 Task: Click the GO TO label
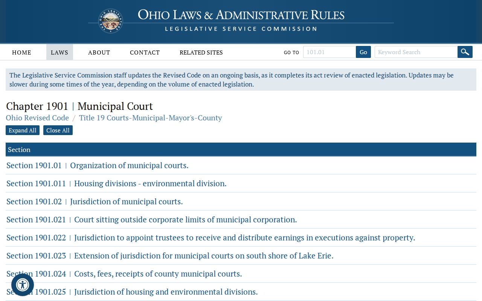coord(291,53)
